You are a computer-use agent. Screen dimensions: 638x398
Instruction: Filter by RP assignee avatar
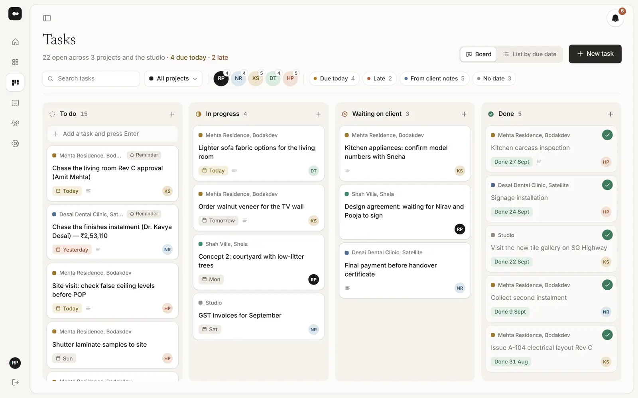pos(221,78)
